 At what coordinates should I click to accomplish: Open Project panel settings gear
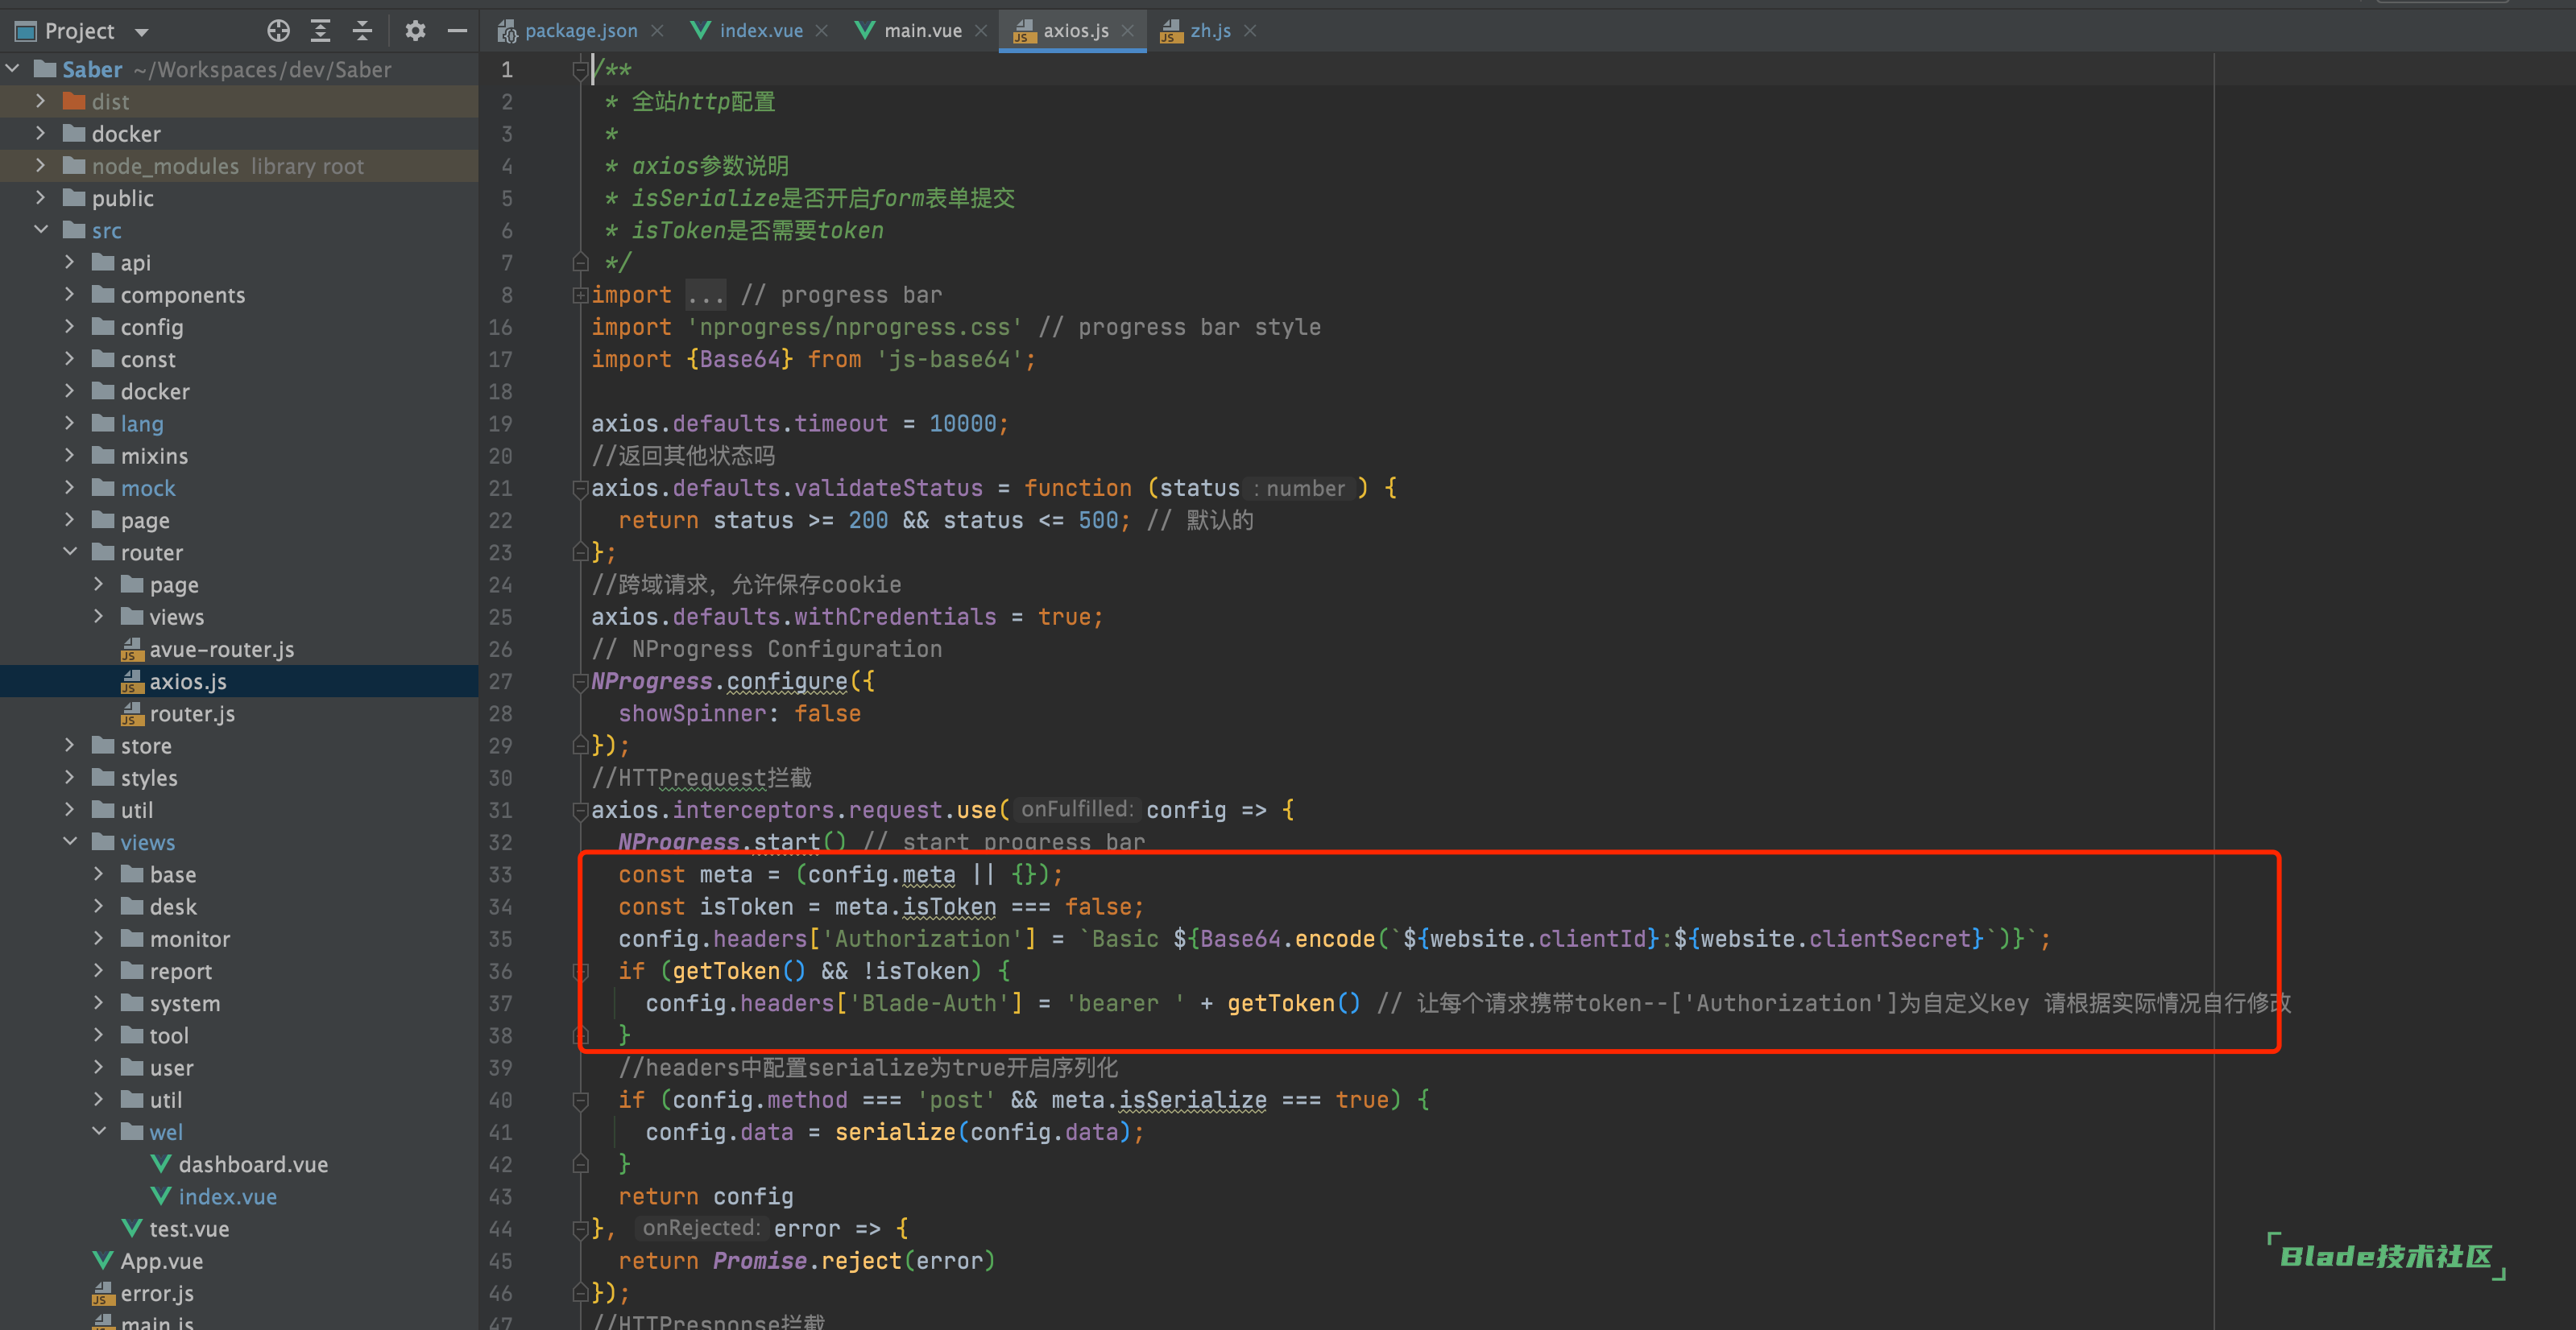[x=415, y=31]
